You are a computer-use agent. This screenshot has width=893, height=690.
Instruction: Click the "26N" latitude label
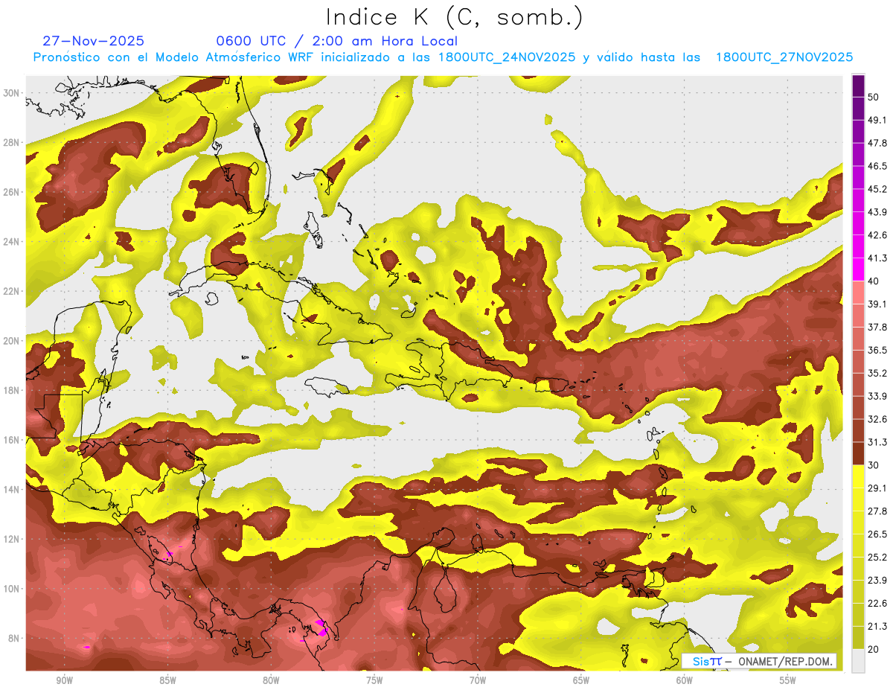tap(12, 192)
